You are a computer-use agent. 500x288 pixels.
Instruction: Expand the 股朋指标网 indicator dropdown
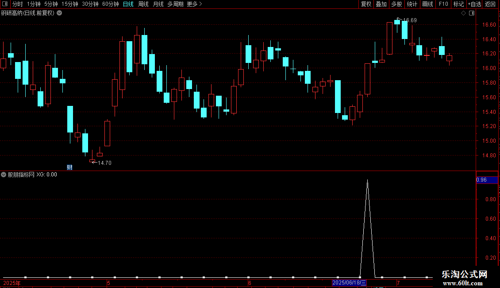(4, 175)
